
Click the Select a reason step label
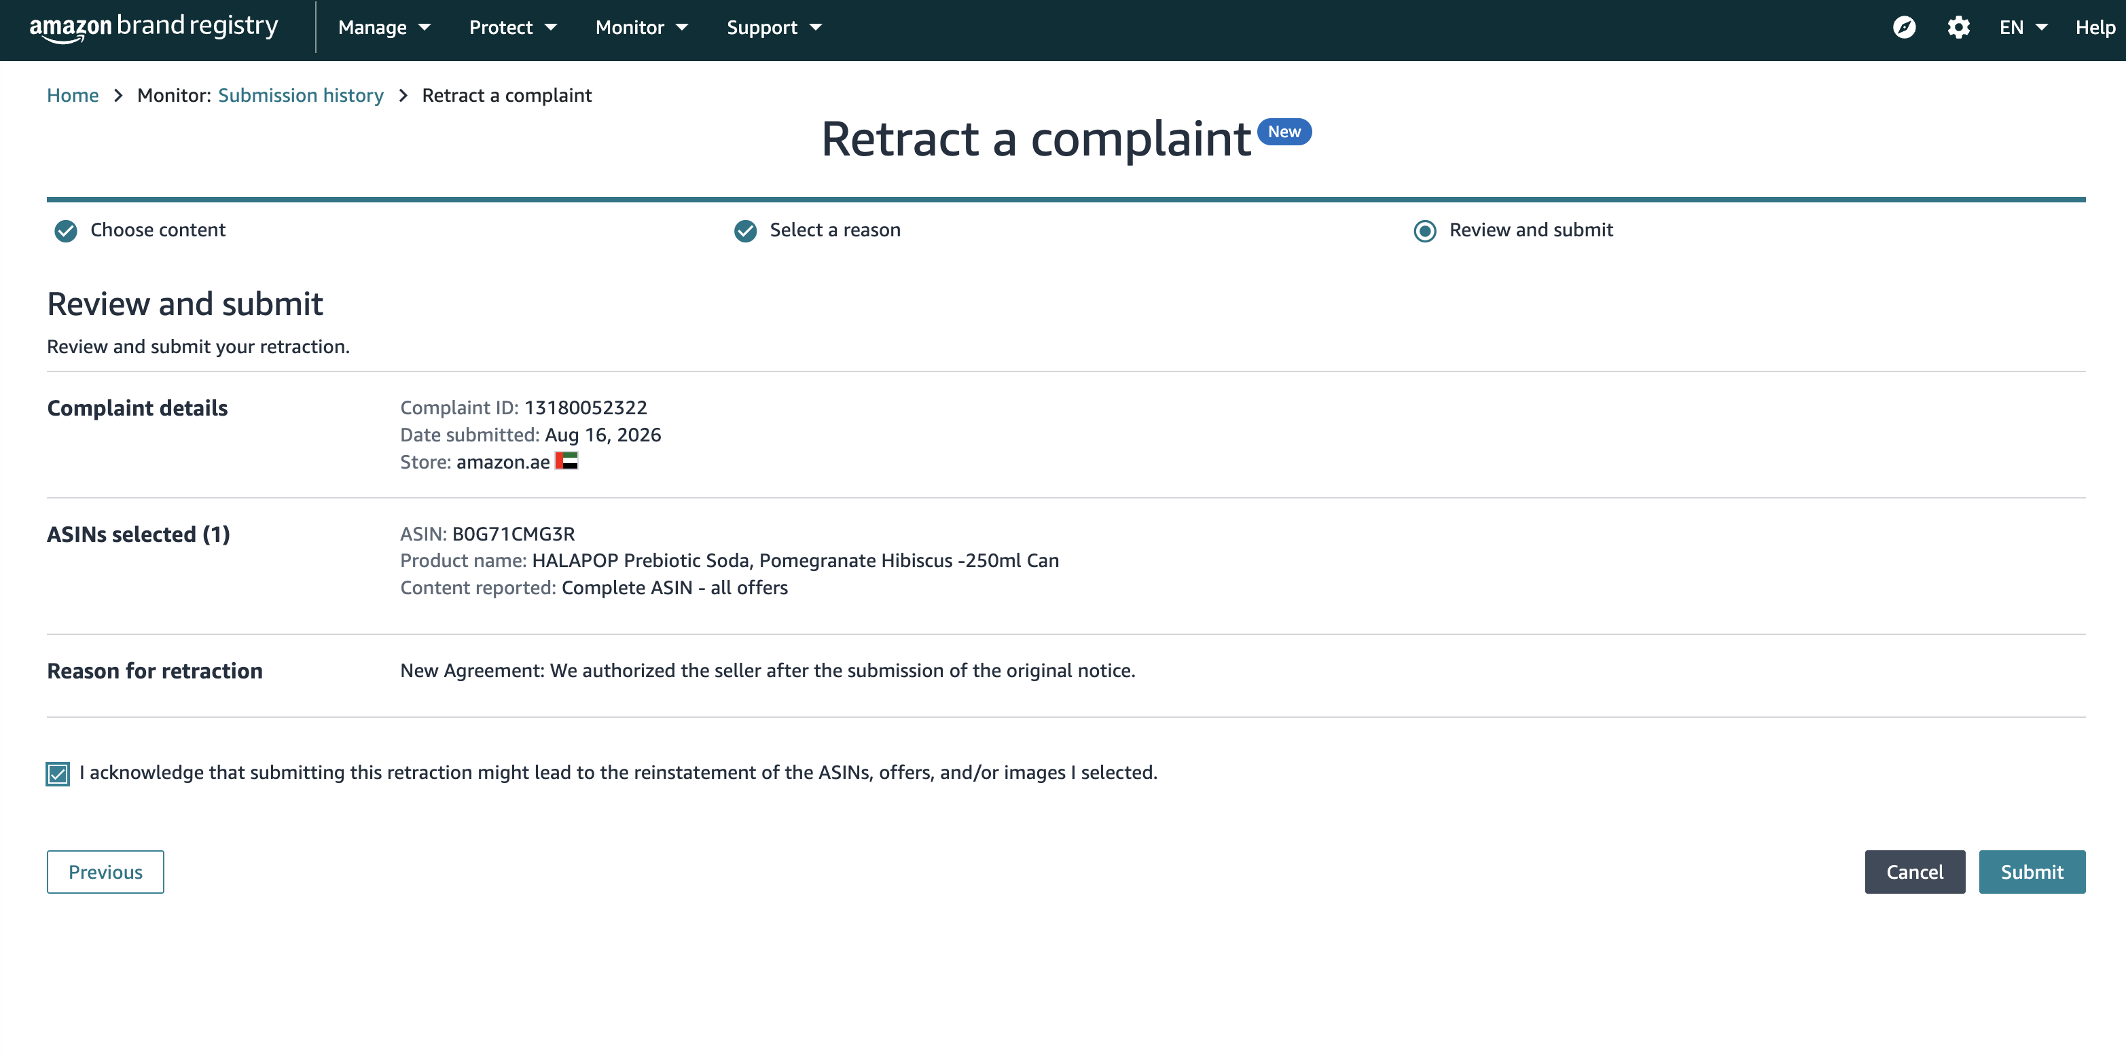(x=835, y=230)
